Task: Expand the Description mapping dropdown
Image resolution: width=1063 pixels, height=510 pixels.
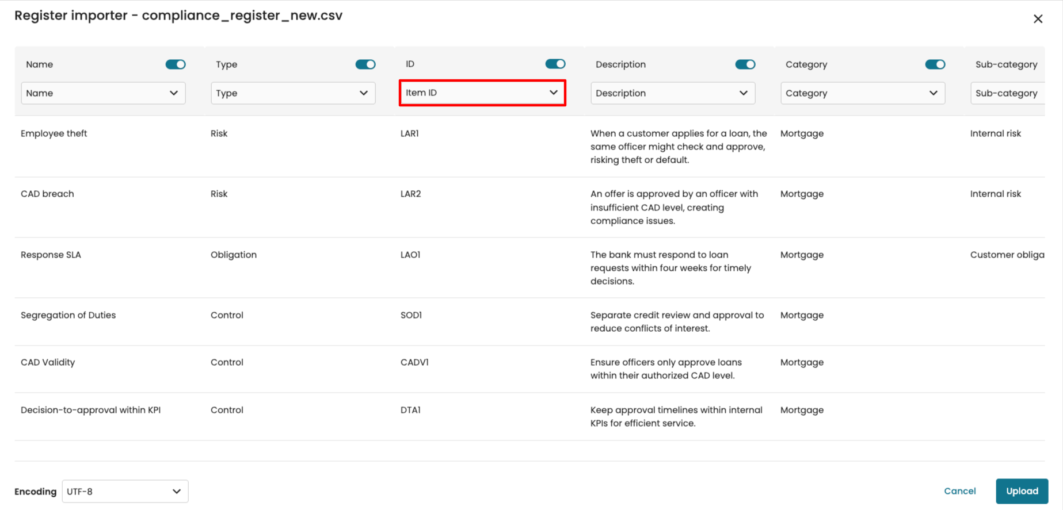Action: 672,93
